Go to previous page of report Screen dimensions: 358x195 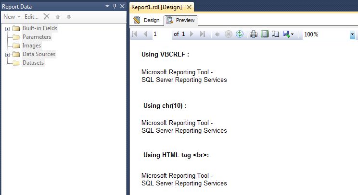145,34
